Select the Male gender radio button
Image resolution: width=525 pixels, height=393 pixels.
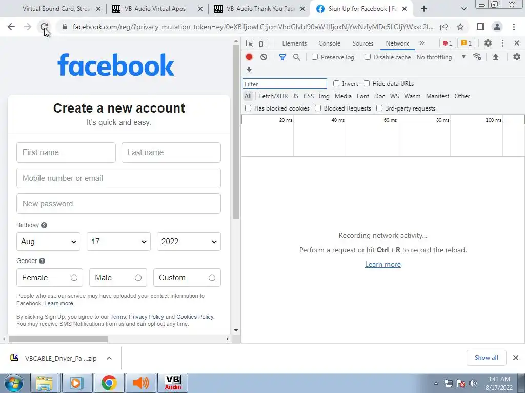(138, 278)
